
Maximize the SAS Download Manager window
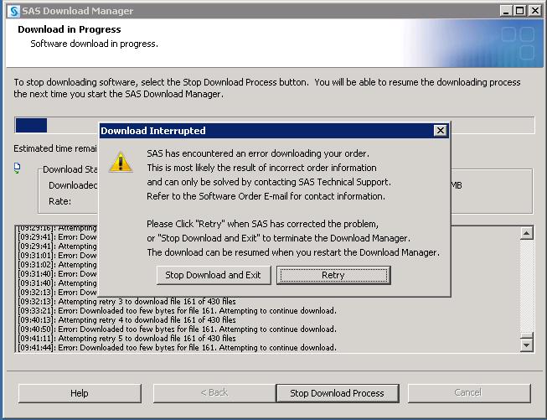pos(521,11)
